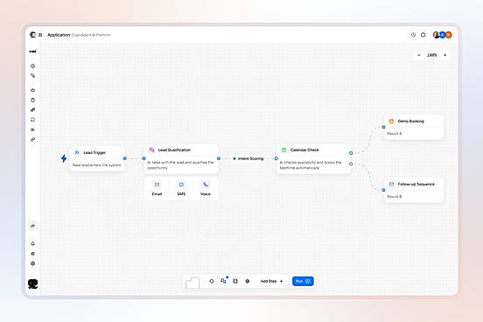
Task: Click the blue lightning bolt trigger icon
Action: (x=64, y=158)
